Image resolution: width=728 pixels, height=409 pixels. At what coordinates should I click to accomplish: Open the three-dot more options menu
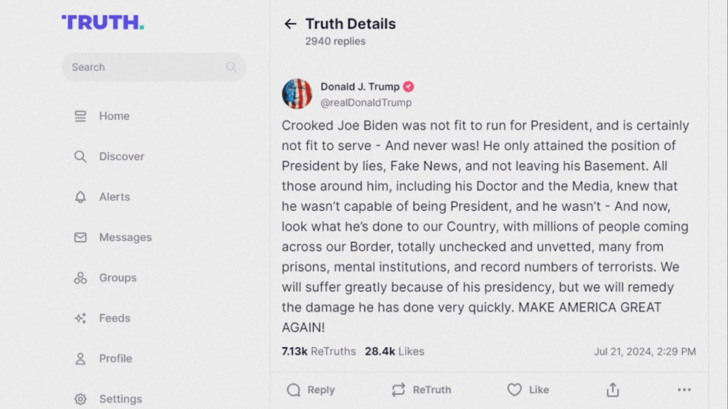[x=684, y=390]
